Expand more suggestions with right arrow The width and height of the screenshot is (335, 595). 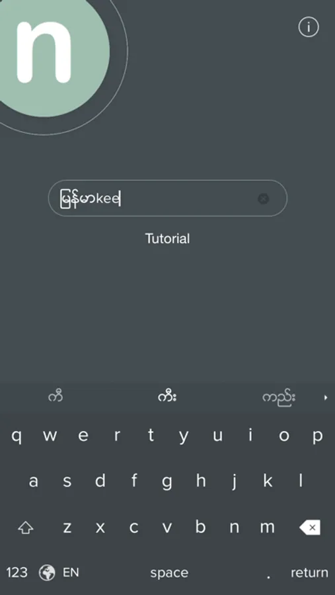coord(326,397)
